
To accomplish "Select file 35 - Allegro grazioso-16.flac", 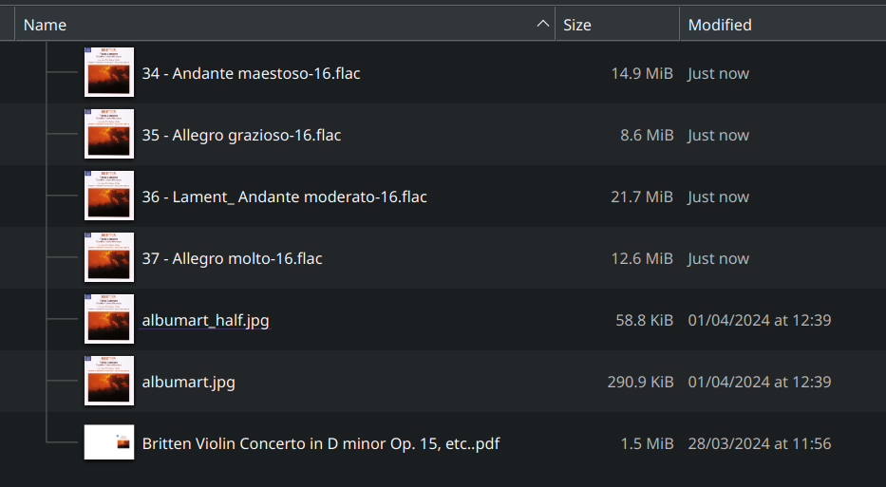I will click(x=241, y=135).
